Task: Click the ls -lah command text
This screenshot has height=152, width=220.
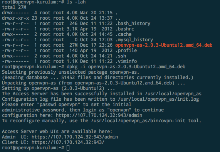Action: 76,2
